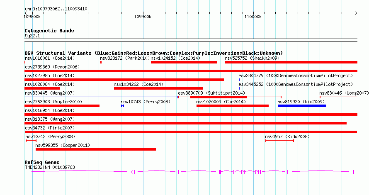369x195 pixels.
Task: Click the nsv1034262 (Coe2014) label
Action: point(138,84)
